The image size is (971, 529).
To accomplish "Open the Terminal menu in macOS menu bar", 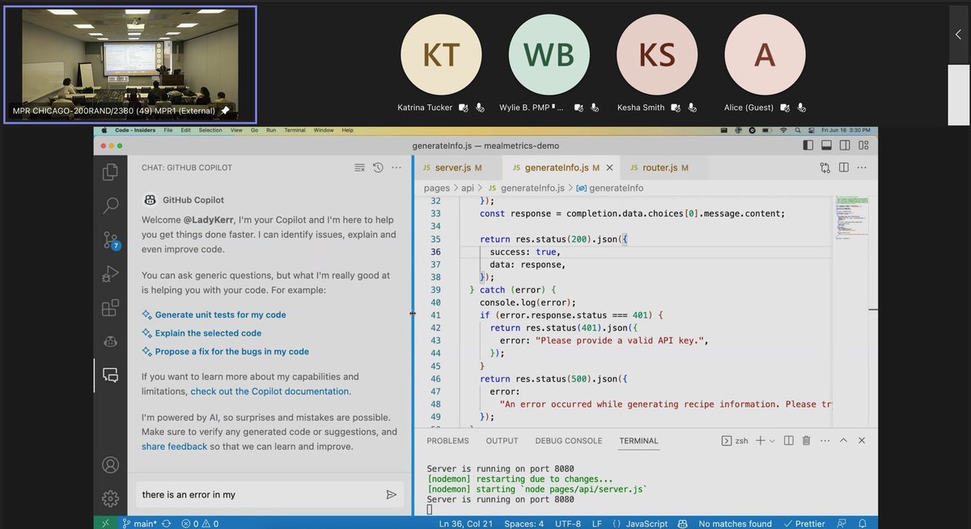I will [x=295, y=130].
